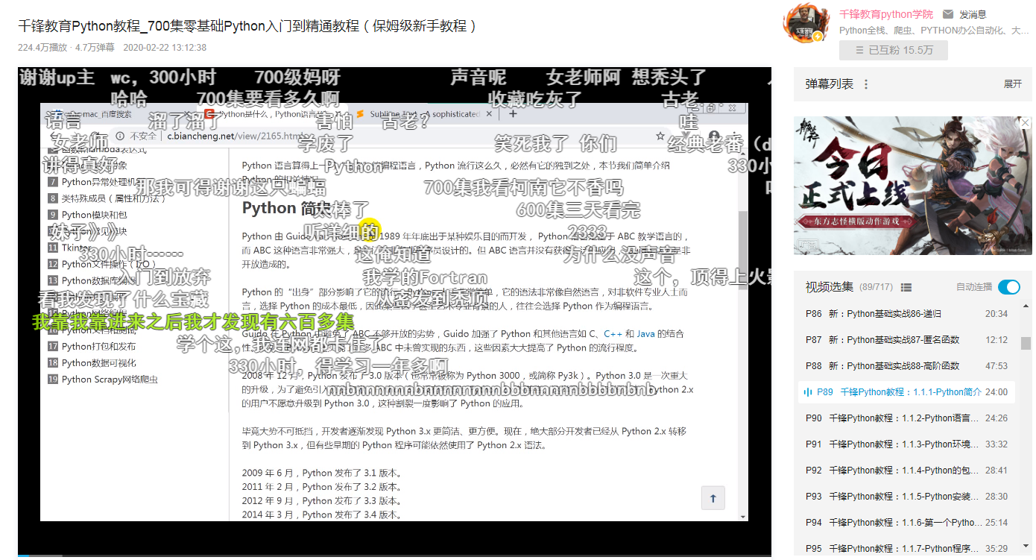Click the uploader description starting 'Python全栈'

coord(935,31)
